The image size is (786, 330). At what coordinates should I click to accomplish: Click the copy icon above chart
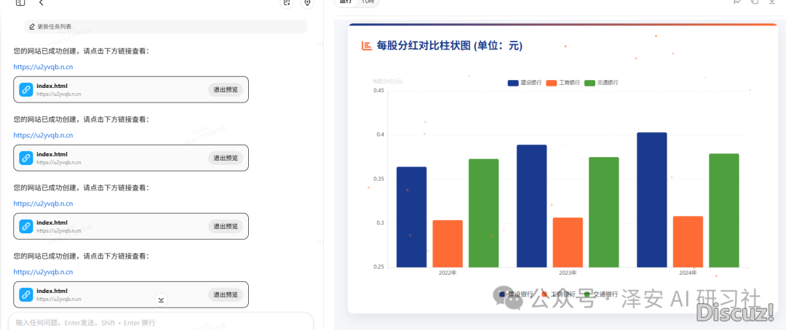pos(755,2)
